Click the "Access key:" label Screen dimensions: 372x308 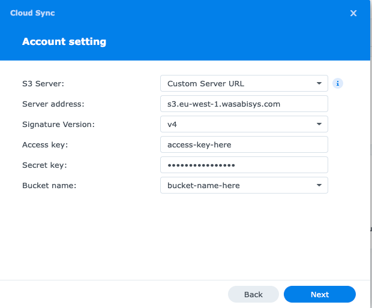(x=44, y=144)
